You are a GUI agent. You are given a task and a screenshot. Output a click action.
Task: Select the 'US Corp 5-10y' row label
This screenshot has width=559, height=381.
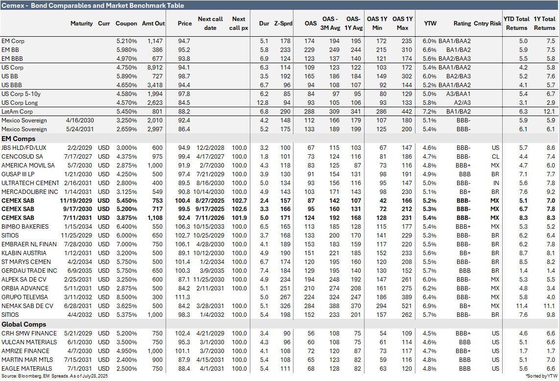click(21, 94)
